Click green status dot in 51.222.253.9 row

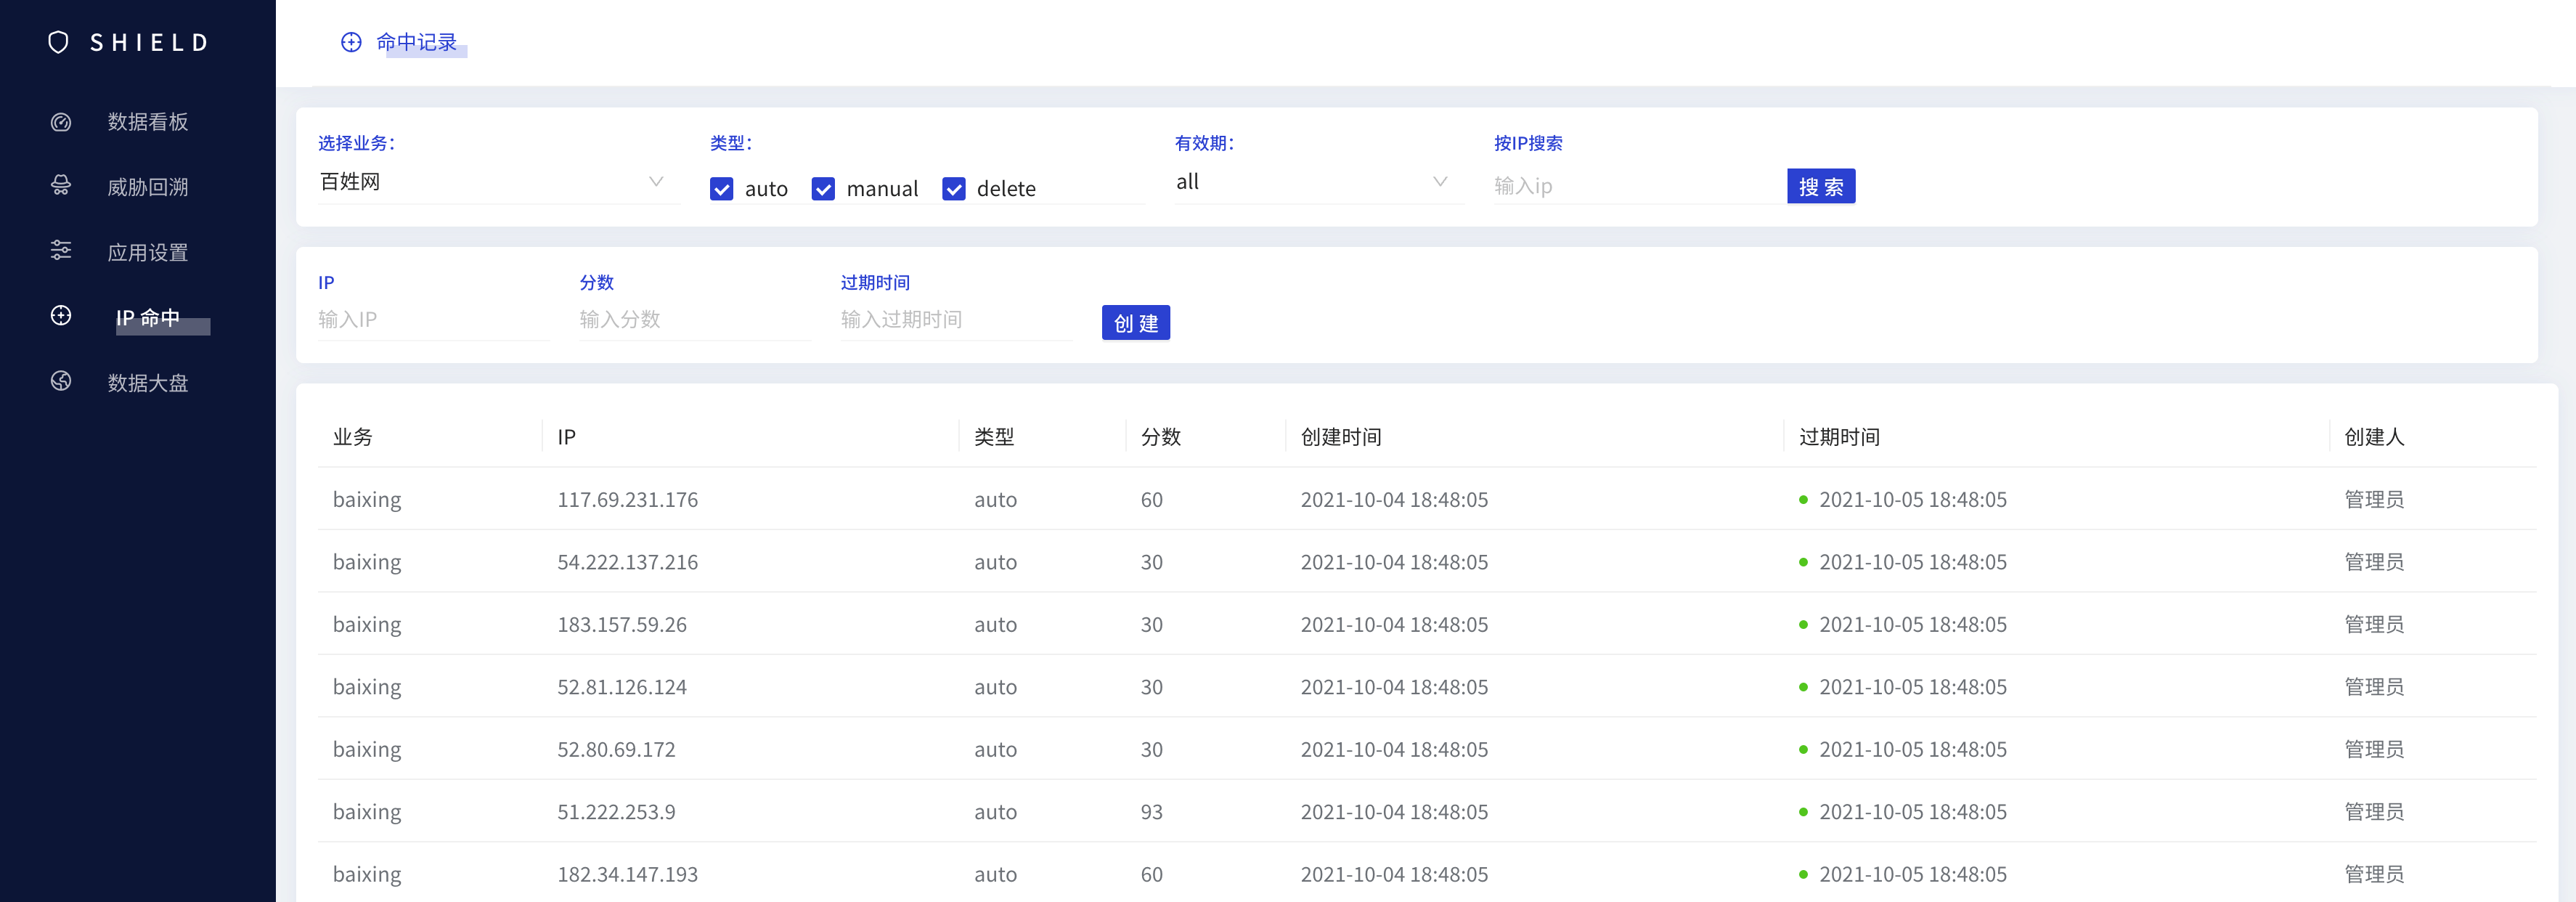pyautogui.click(x=1803, y=812)
